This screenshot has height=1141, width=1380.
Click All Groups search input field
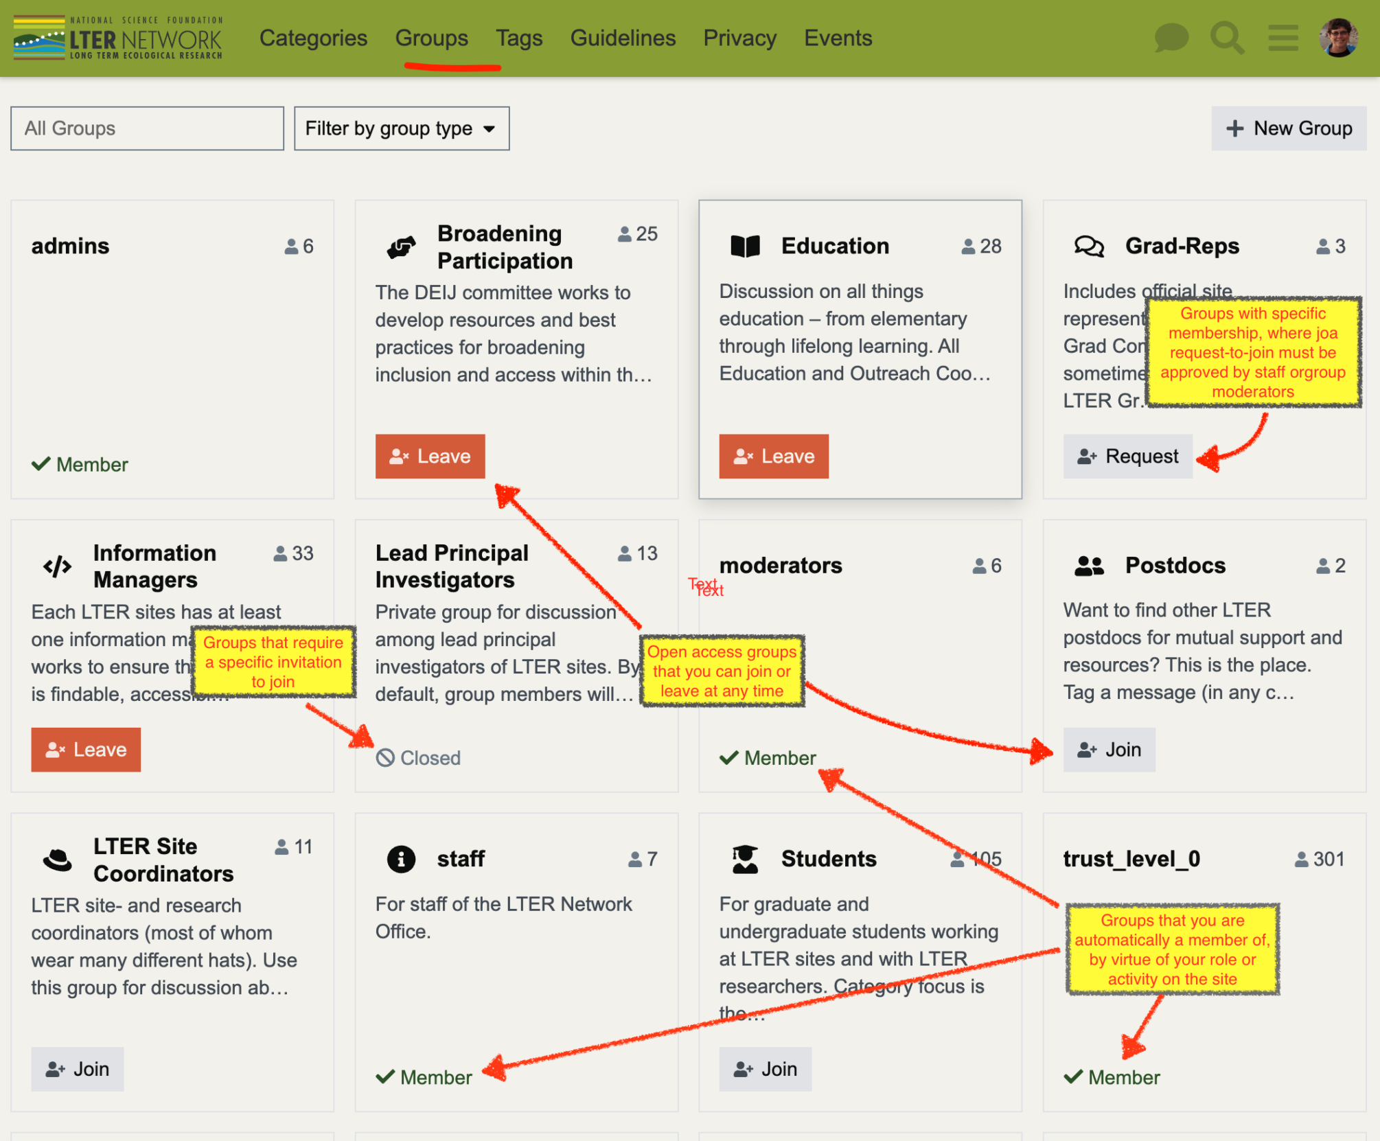point(147,127)
